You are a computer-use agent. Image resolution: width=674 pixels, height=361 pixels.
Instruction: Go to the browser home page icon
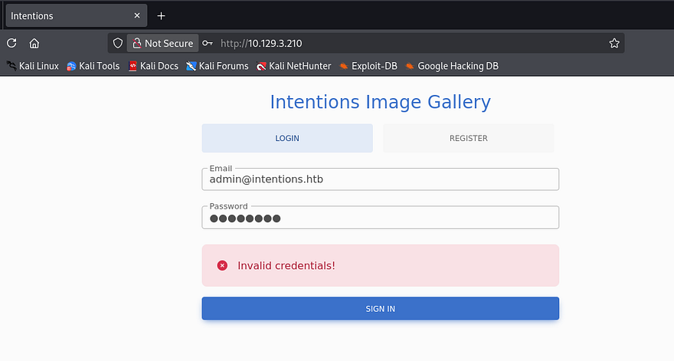[x=34, y=44]
